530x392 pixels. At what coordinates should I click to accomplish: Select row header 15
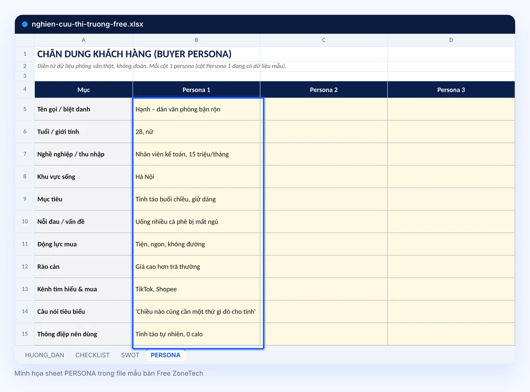coord(25,334)
